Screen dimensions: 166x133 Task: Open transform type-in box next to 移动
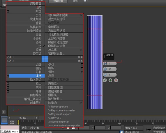(x=82, y=64)
